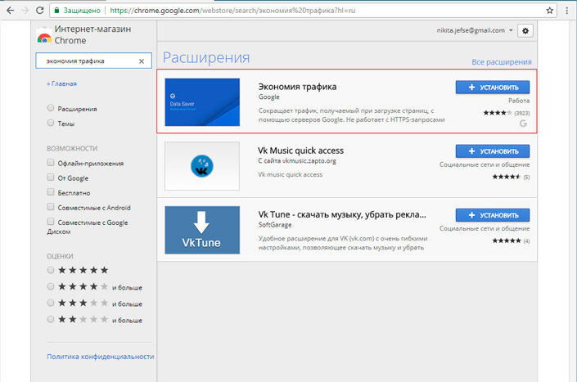The height and width of the screenshot is (382, 577).
Task: Click the SoftGarage developer name
Action: pos(275,225)
